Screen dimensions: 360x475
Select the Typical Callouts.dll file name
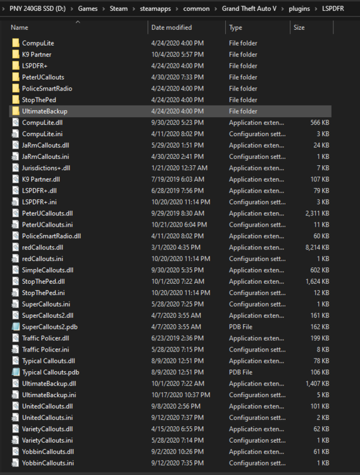pos(49,361)
